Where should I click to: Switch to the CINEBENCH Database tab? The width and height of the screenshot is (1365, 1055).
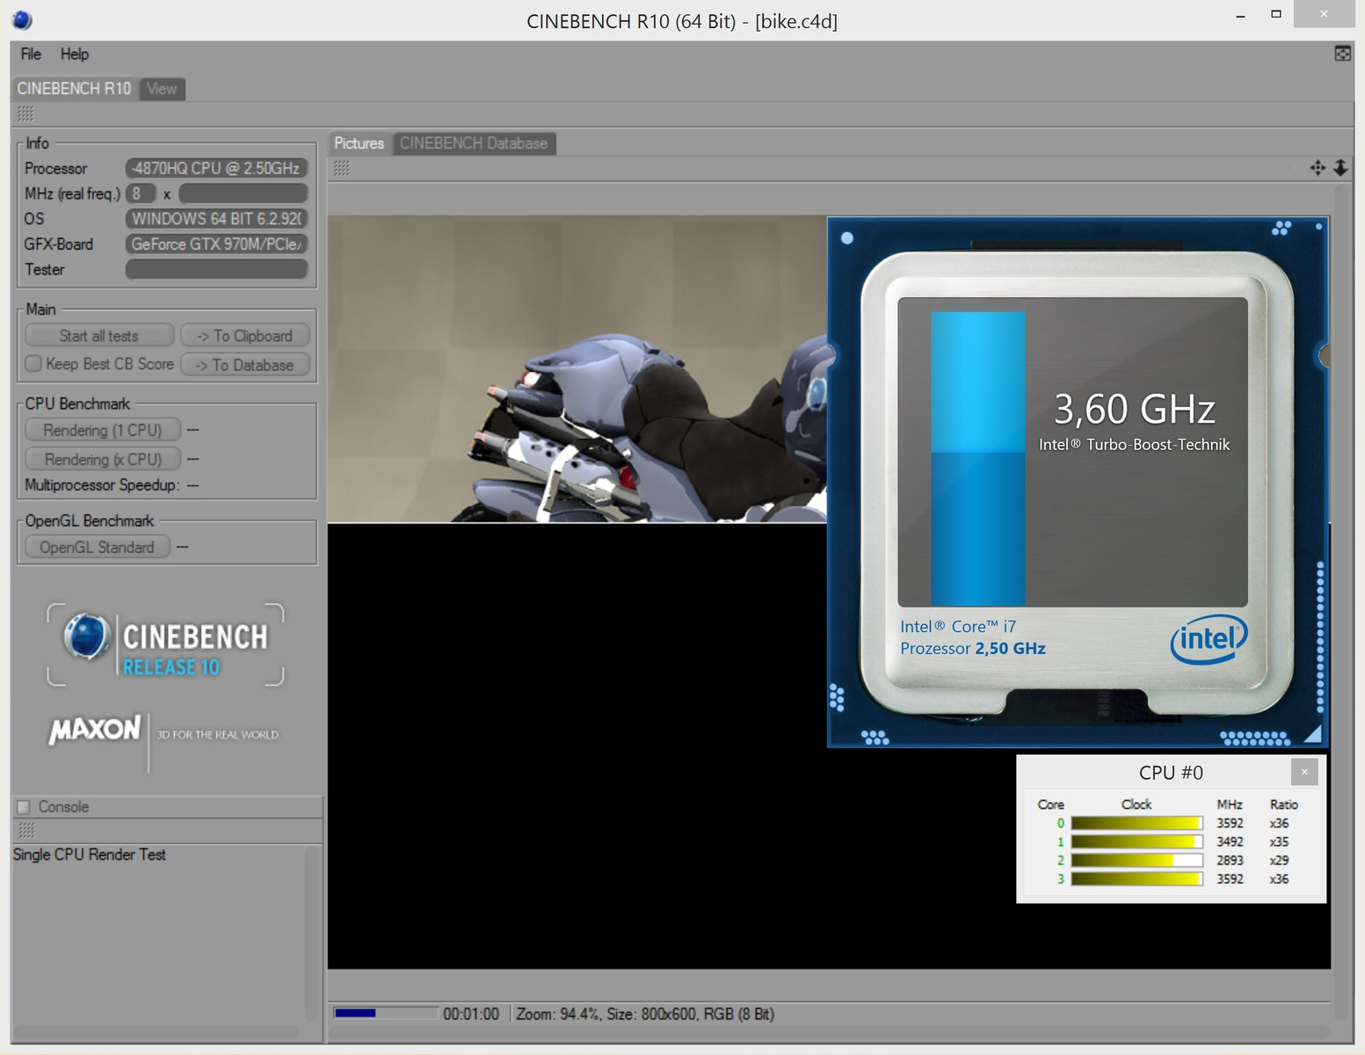[474, 143]
